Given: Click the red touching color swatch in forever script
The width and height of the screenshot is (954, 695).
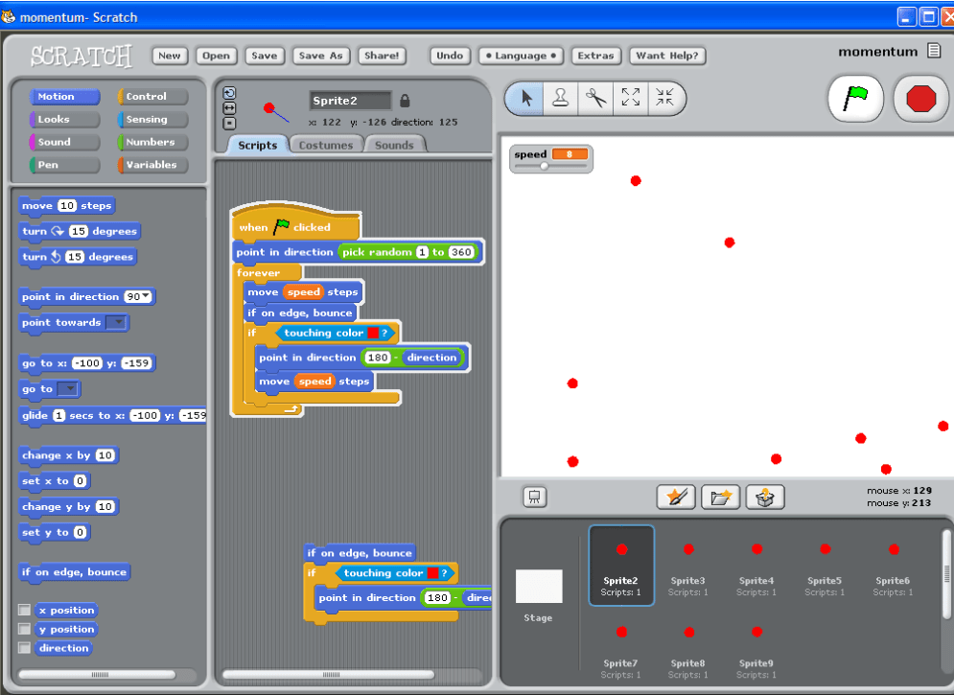Looking at the screenshot, I should click(373, 333).
